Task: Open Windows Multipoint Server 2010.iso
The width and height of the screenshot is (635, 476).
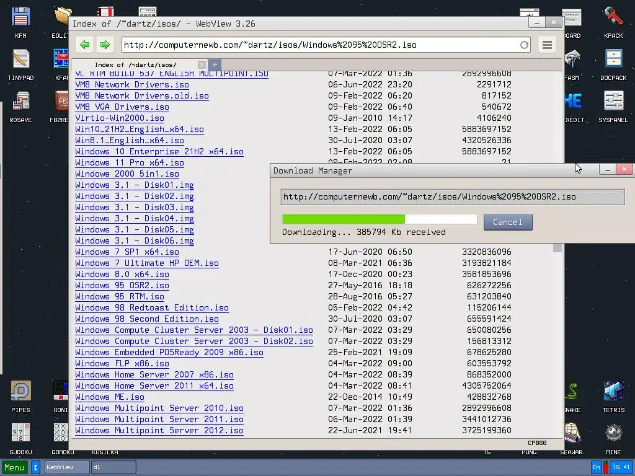Action: (159, 408)
